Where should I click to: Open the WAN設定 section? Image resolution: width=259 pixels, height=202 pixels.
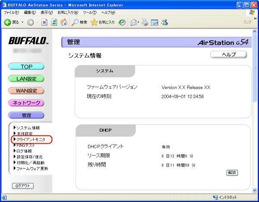(26, 91)
